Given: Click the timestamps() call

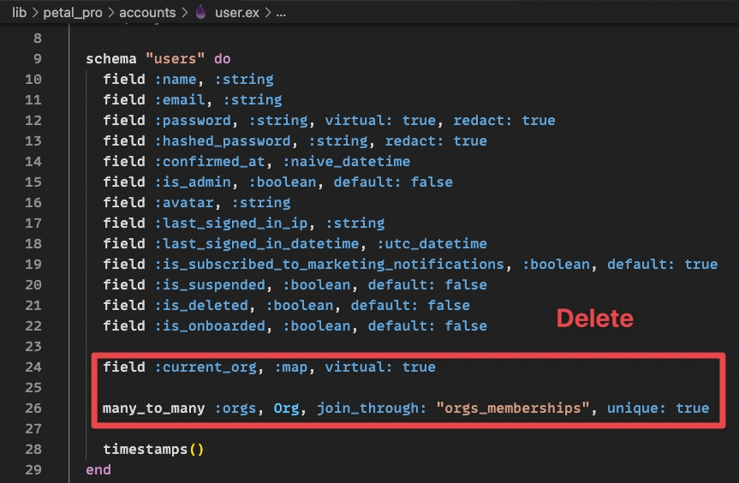Looking at the screenshot, I should pos(154,450).
